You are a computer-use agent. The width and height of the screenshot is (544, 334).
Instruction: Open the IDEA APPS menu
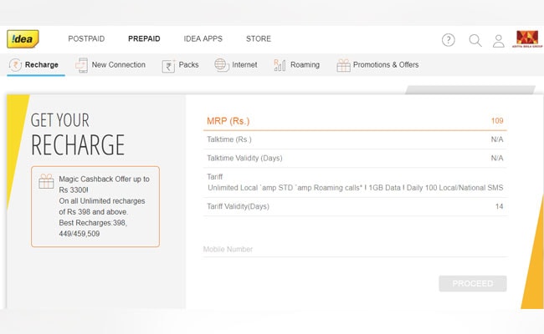(x=203, y=38)
